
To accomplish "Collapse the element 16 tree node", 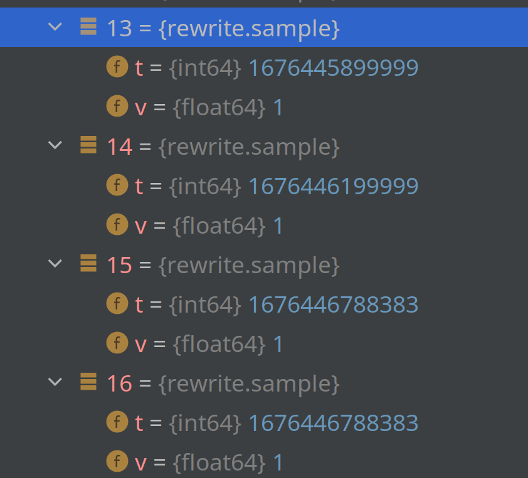I will coord(55,382).
